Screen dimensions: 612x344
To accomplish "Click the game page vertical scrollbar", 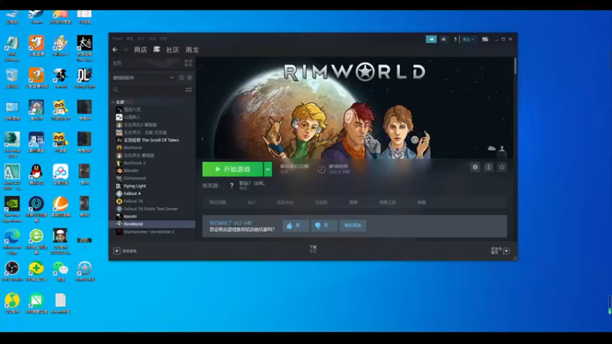I will point(515,66).
